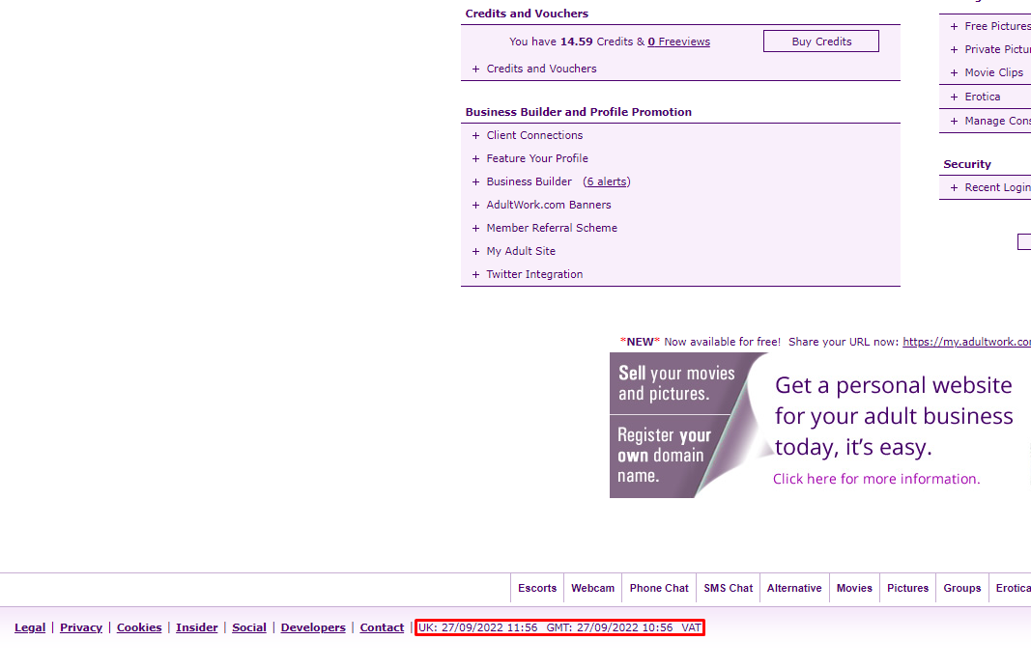Screen dimensions: 1031x668
Task: Select the Phone Chat tab
Action: 659,588
